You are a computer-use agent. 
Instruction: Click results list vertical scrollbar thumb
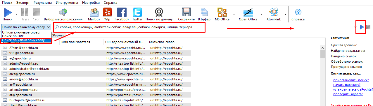[x=322, y=54]
